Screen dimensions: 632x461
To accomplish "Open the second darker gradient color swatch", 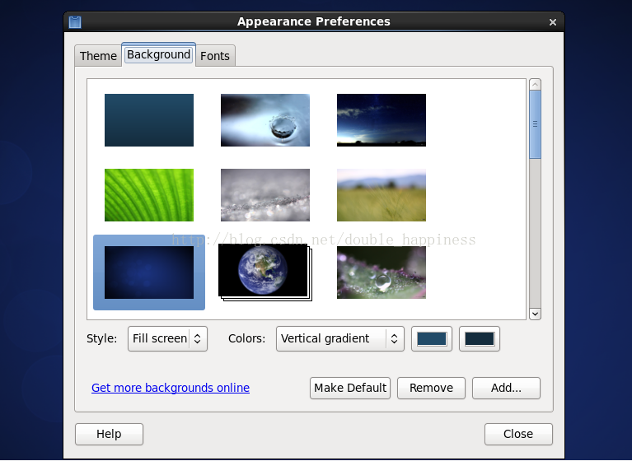I will pos(480,338).
